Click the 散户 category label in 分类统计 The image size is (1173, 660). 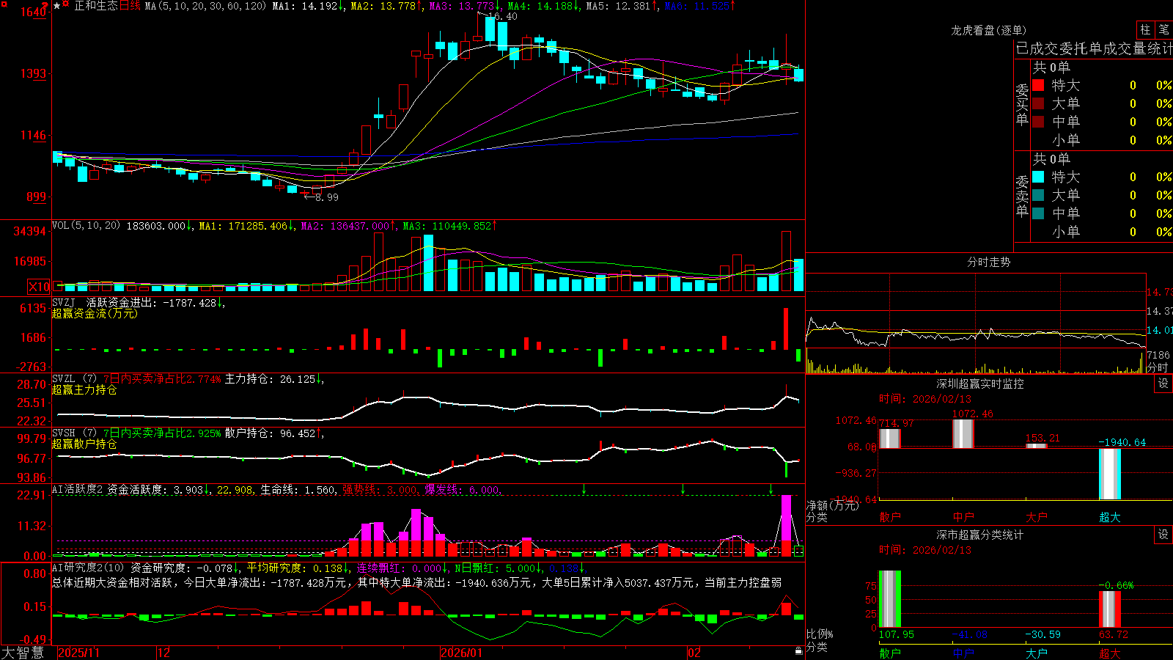point(890,653)
